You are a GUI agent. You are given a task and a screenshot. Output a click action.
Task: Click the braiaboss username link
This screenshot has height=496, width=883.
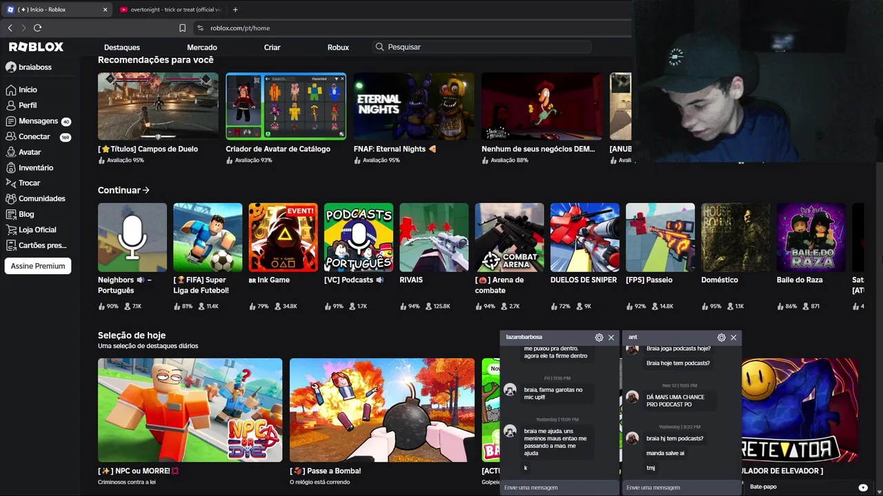coord(35,68)
